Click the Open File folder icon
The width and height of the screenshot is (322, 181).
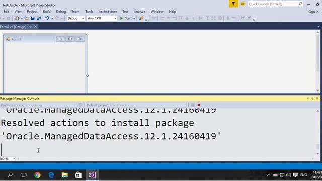[x=26, y=18]
